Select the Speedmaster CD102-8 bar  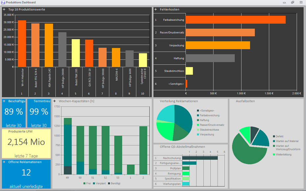tap(143, 60)
